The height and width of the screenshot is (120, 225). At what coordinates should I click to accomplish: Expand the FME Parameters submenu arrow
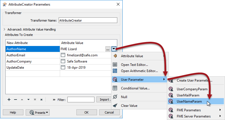(220, 110)
